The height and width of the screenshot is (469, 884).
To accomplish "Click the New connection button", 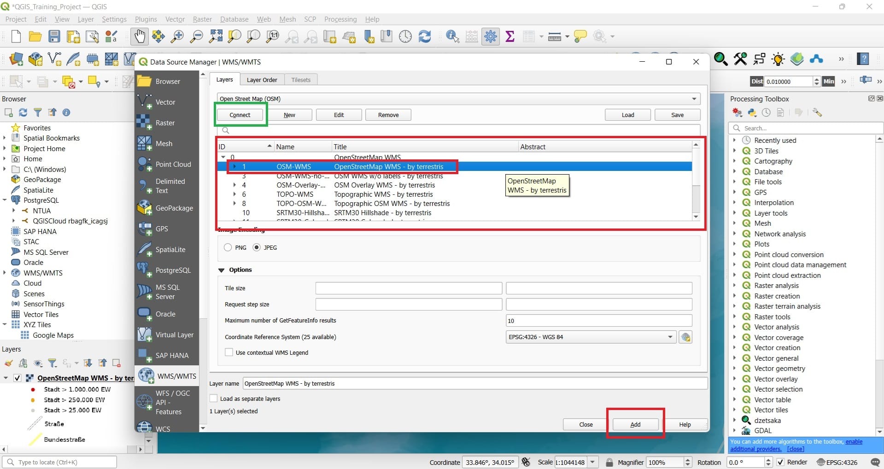I will pos(289,115).
